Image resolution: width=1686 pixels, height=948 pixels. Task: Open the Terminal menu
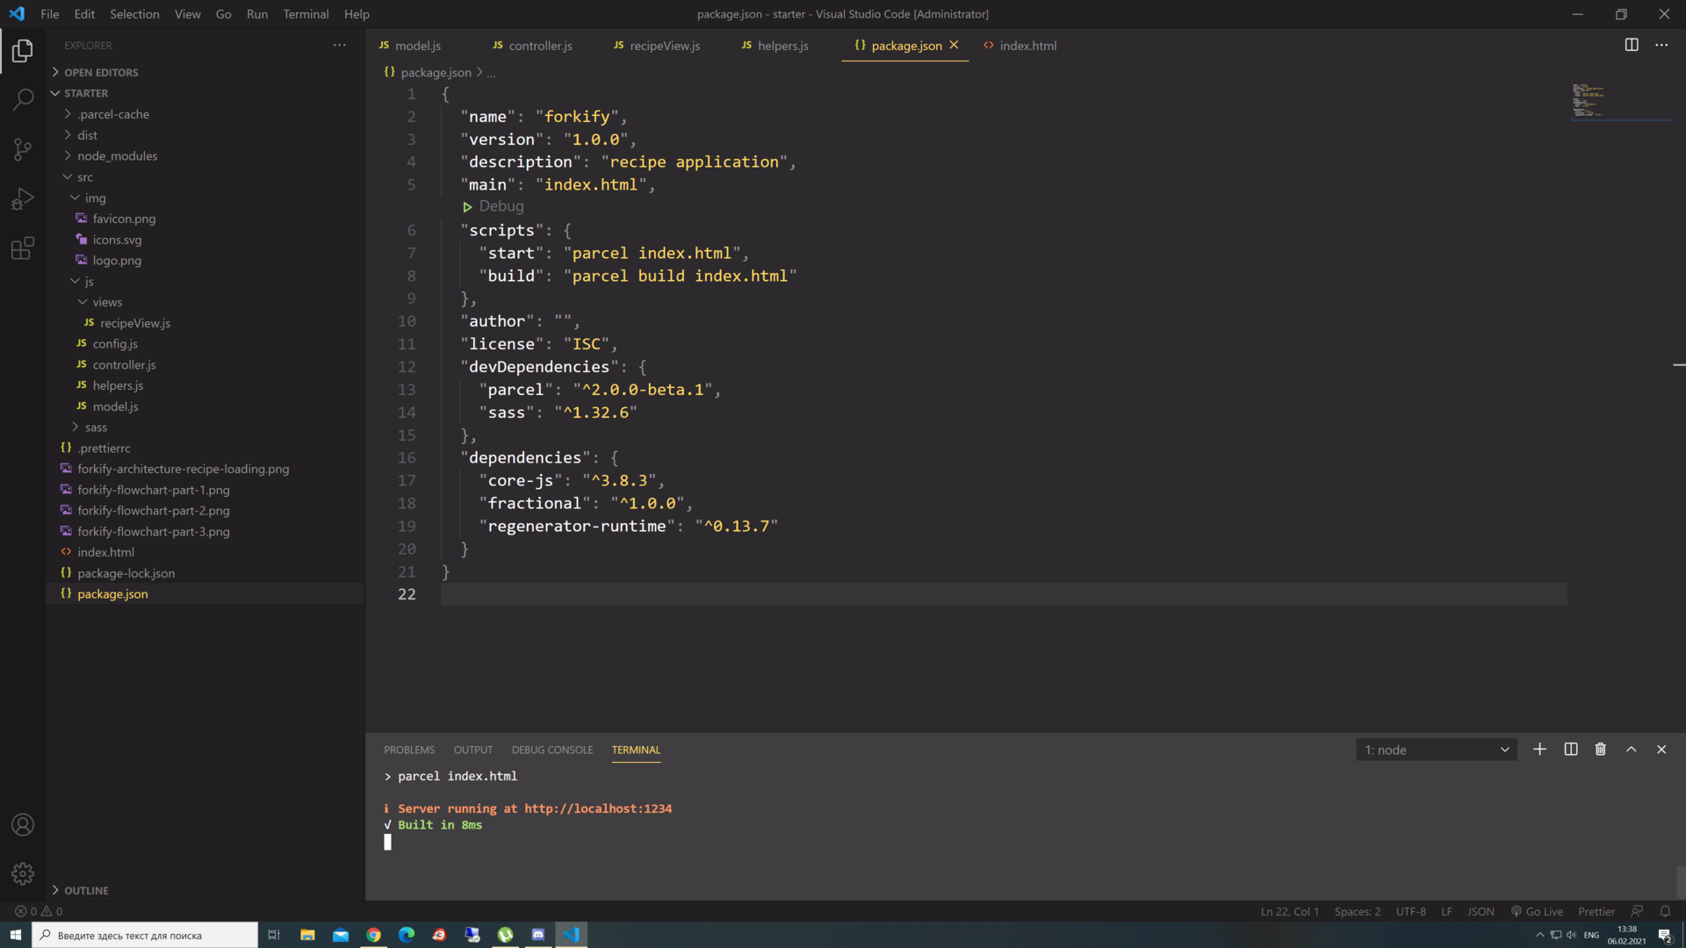coord(306,14)
